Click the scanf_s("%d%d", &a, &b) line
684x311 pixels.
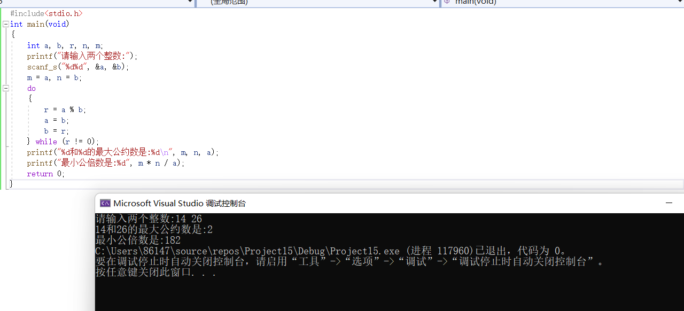(x=78, y=67)
